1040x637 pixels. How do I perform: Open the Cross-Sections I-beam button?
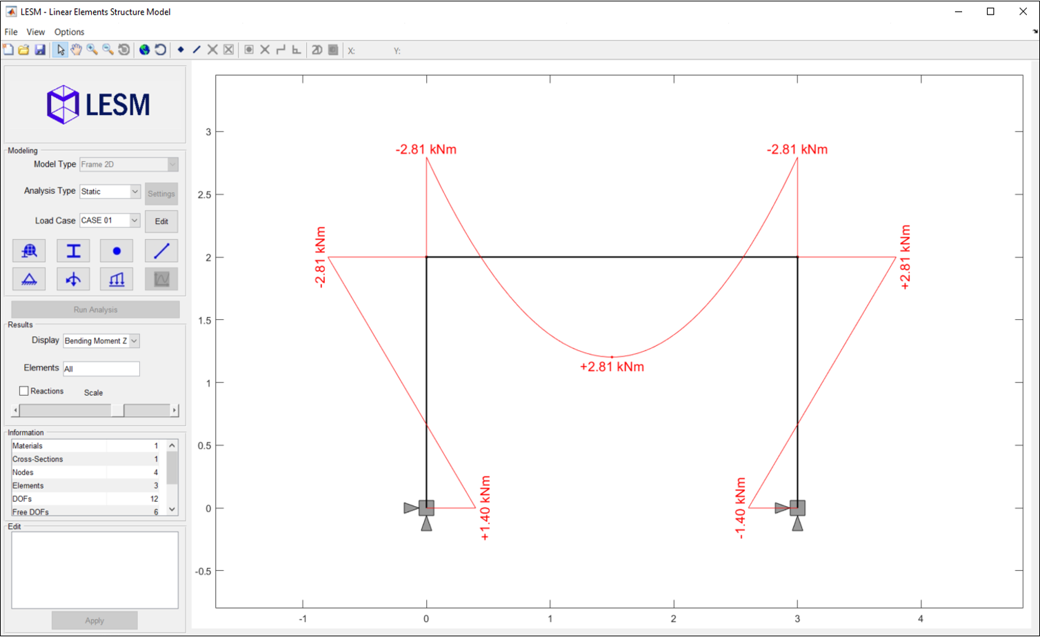tap(73, 251)
